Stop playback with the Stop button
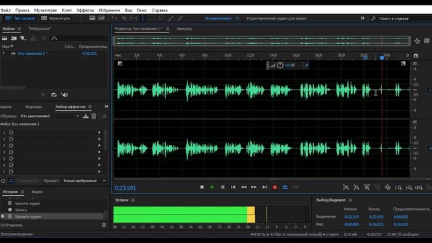The width and height of the screenshot is (432, 243). [202, 187]
